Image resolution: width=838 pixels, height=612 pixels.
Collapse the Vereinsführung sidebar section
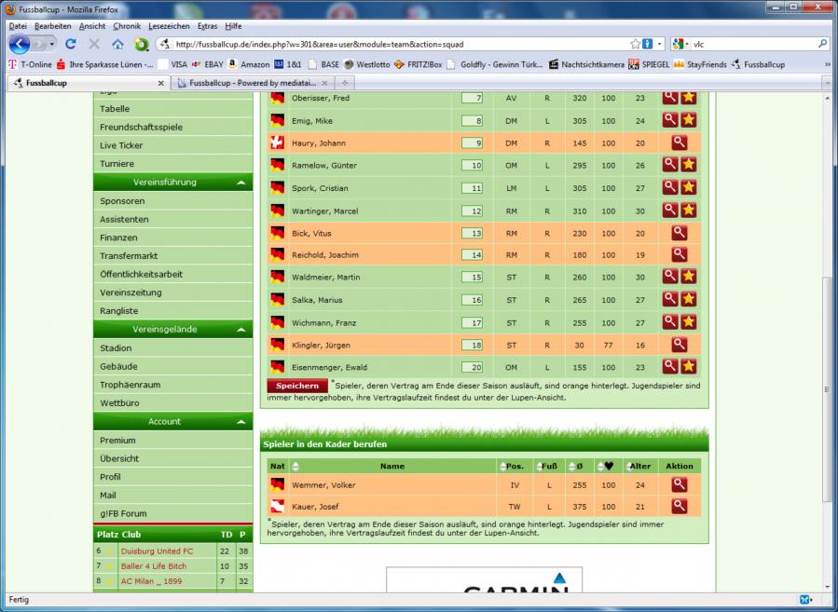[241, 183]
